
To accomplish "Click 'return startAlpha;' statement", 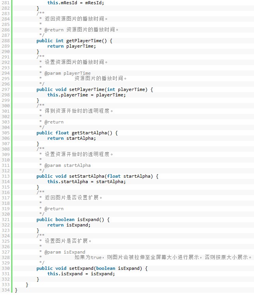I will 72,138.
